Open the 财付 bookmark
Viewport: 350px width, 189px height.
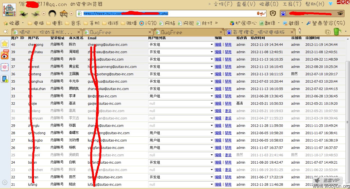(x=204, y=23)
